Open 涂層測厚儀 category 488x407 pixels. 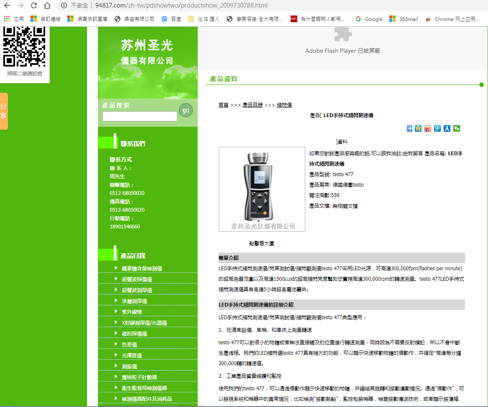pyautogui.click(x=135, y=301)
